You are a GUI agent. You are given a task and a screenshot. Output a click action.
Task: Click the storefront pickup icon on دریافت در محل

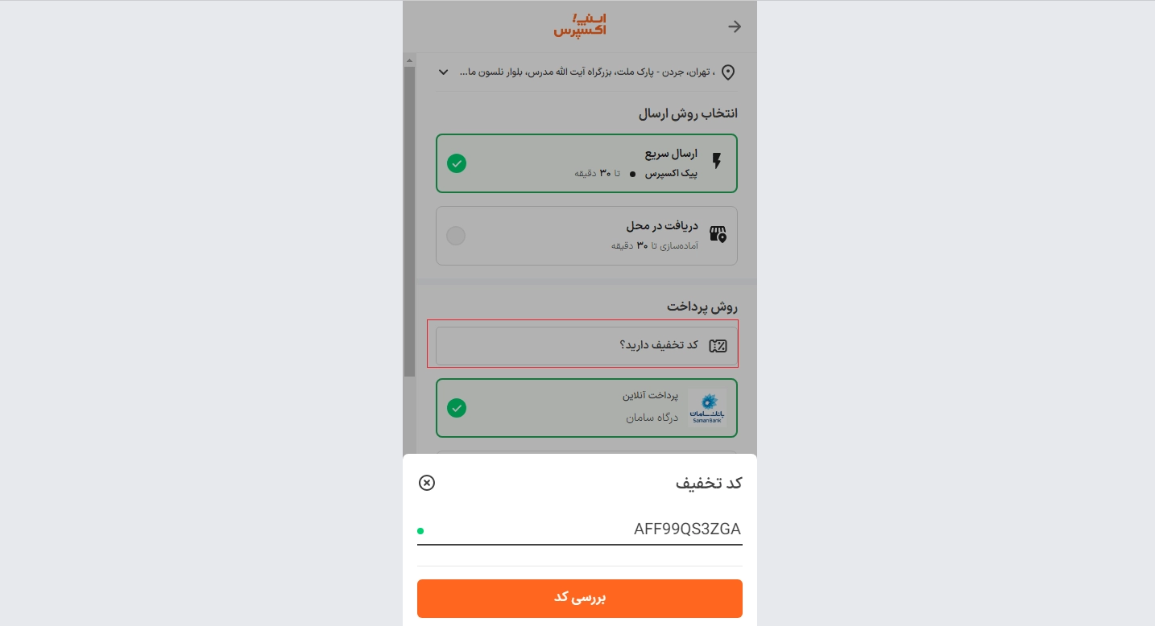click(717, 234)
